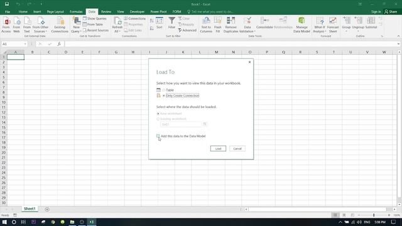Switch to the Power Pivot tab
Viewport: 402px width, 226px height.
click(158, 11)
